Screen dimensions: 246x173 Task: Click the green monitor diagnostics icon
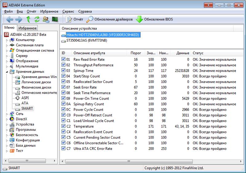pyautogui.click(x=55, y=19)
